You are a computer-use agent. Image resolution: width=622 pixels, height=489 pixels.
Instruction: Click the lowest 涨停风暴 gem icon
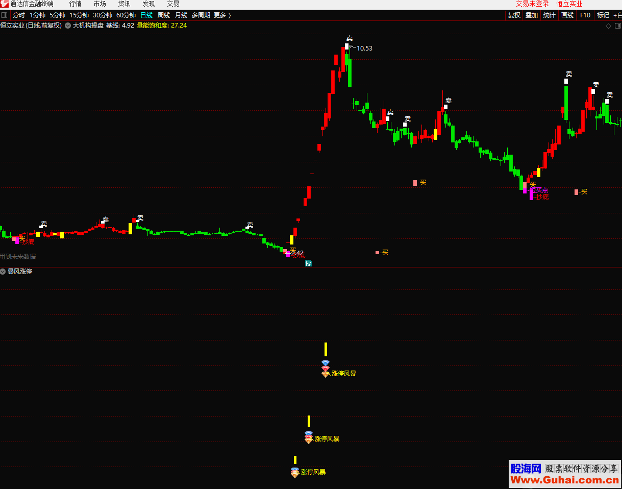(x=295, y=472)
